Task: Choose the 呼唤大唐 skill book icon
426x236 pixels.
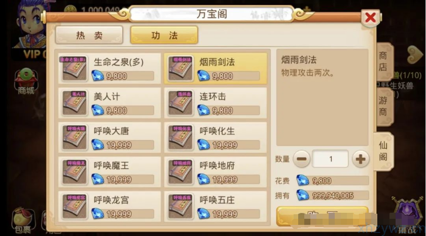Action: pyautogui.click(x=74, y=138)
